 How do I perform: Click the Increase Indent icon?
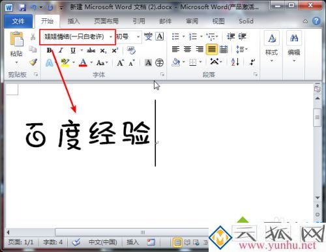click(x=242, y=36)
